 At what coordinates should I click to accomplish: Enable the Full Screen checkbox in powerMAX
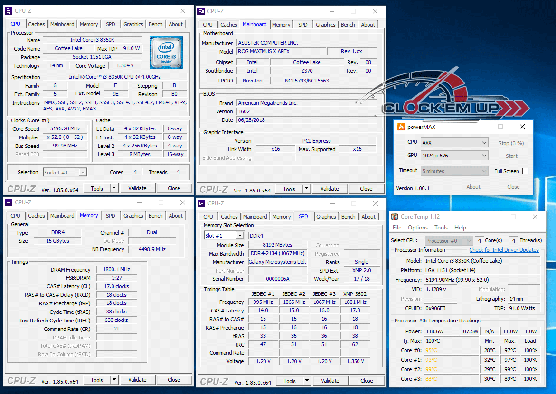click(x=526, y=171)
